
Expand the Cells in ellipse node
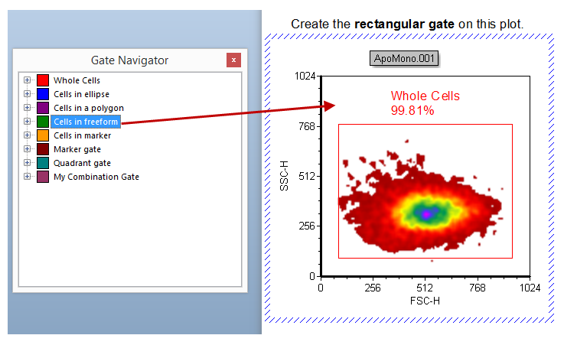(28, 94)
